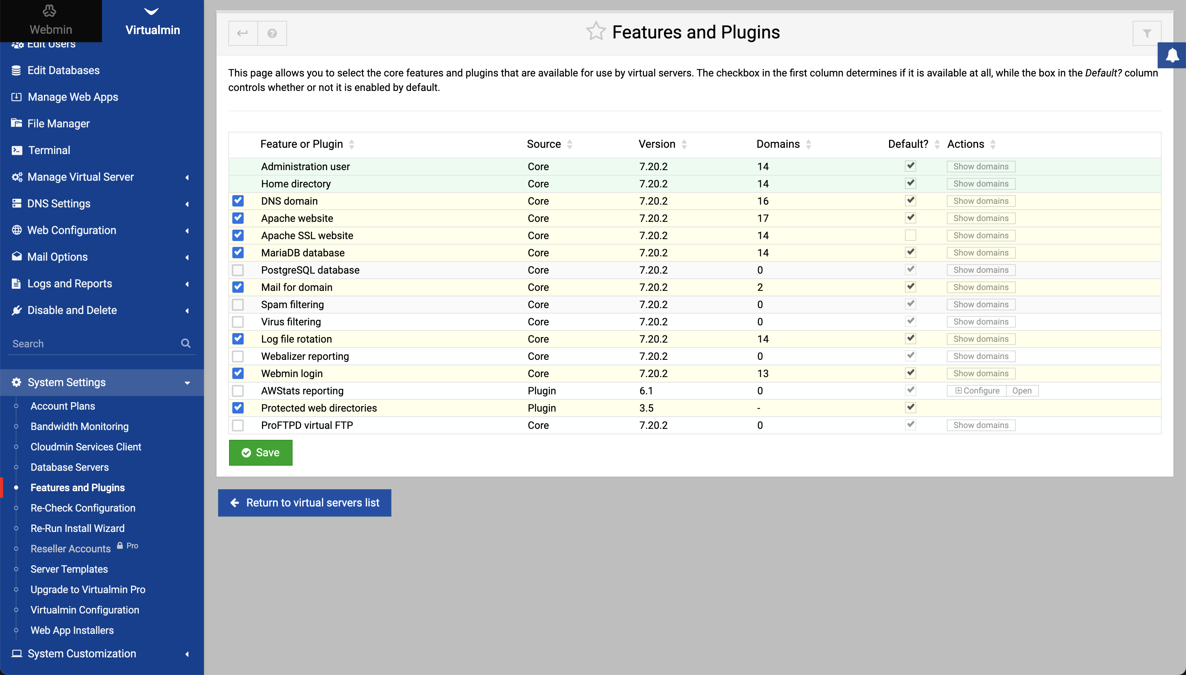Image resolution: width=1186 pixels, height=675 pixels.
Task: Click the favorite star next to title
Action: click(596, 32)
